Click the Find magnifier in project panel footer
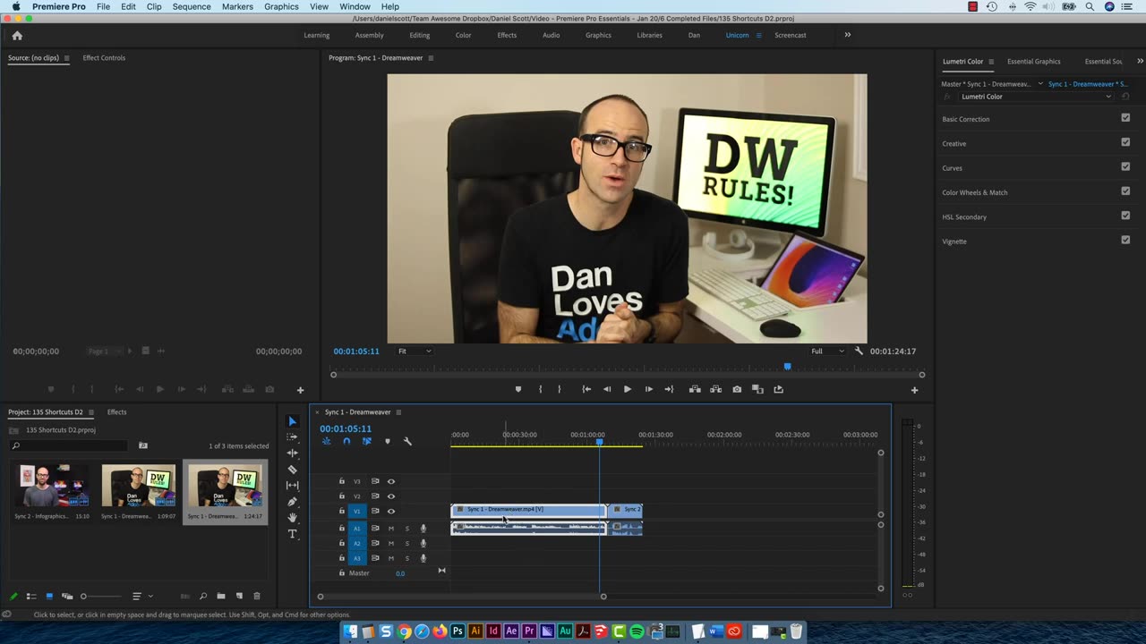The width and height of the screenshot is (1146, 644). pos(203,596)
